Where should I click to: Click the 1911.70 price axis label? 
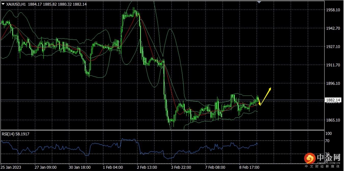coord(333,65)
